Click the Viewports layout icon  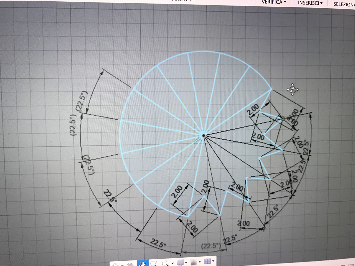[x=208, y=261]
